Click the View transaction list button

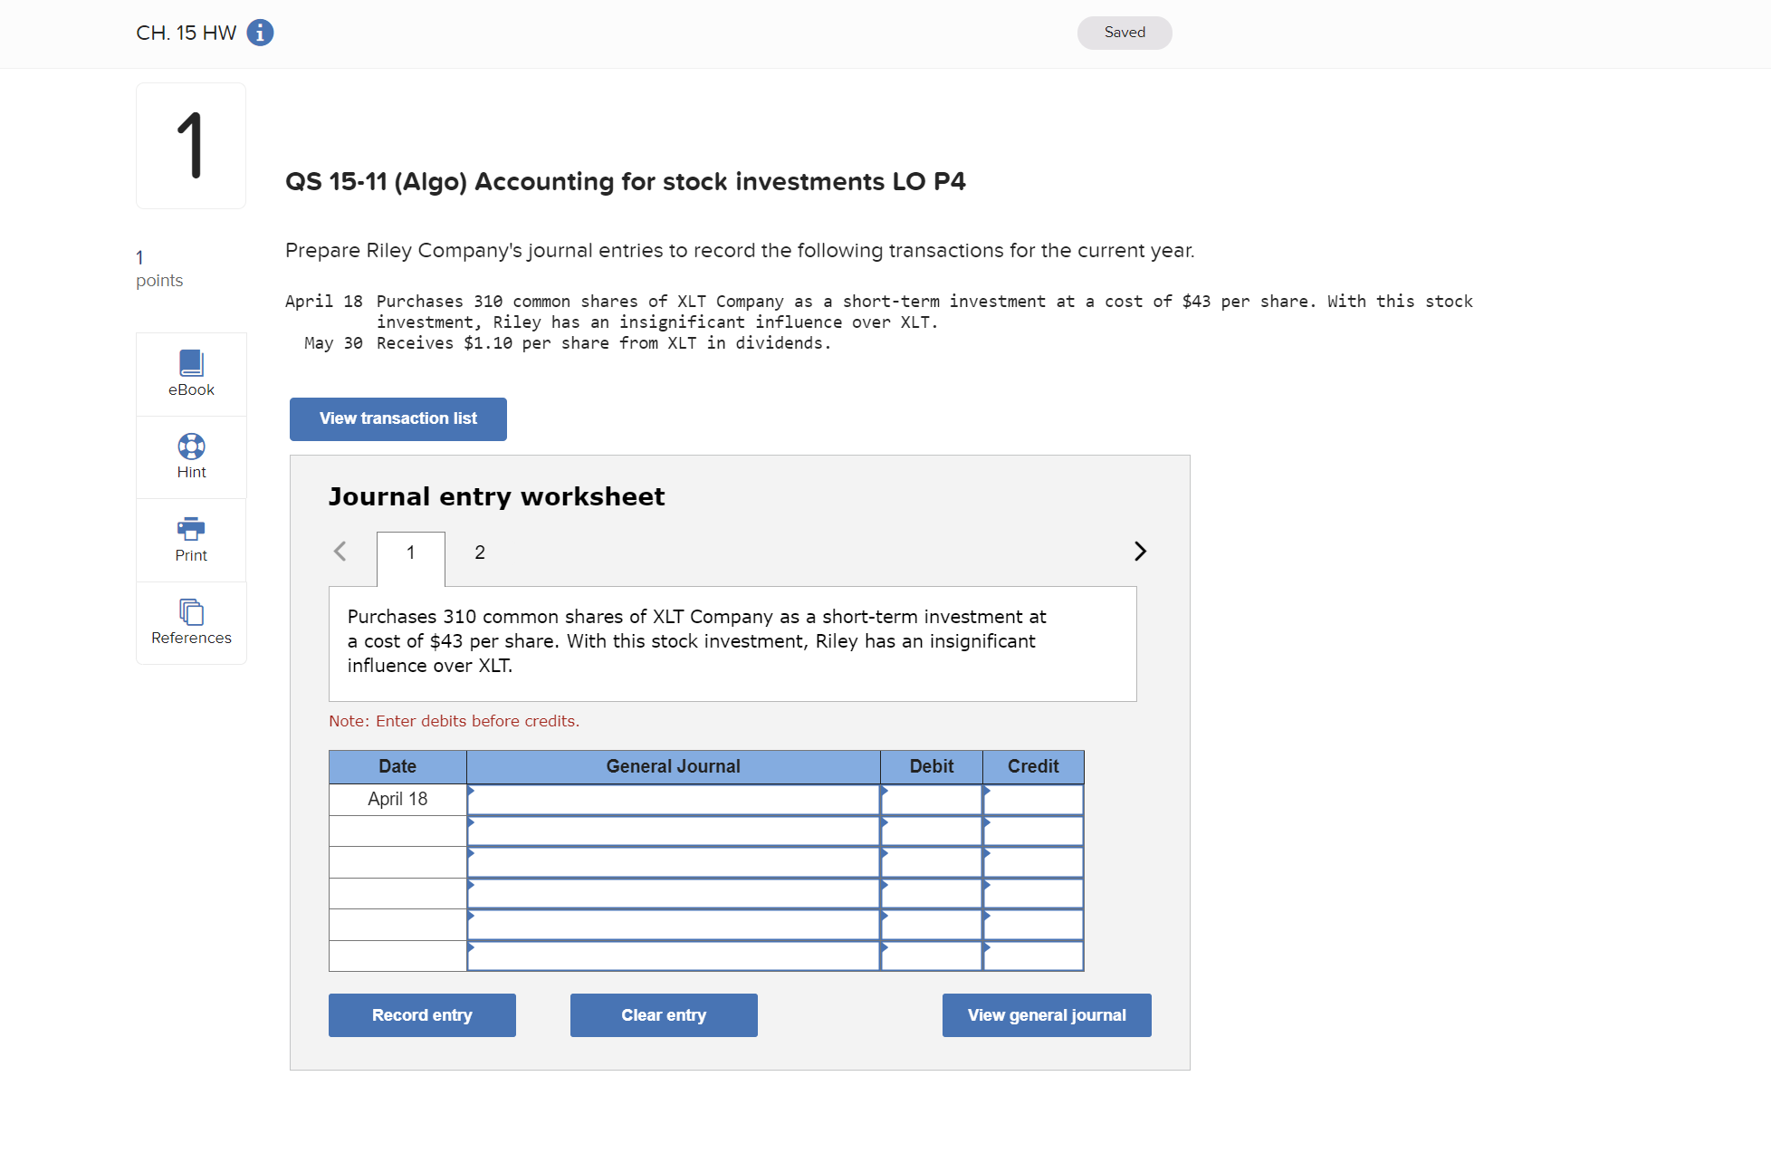[397, 418]
